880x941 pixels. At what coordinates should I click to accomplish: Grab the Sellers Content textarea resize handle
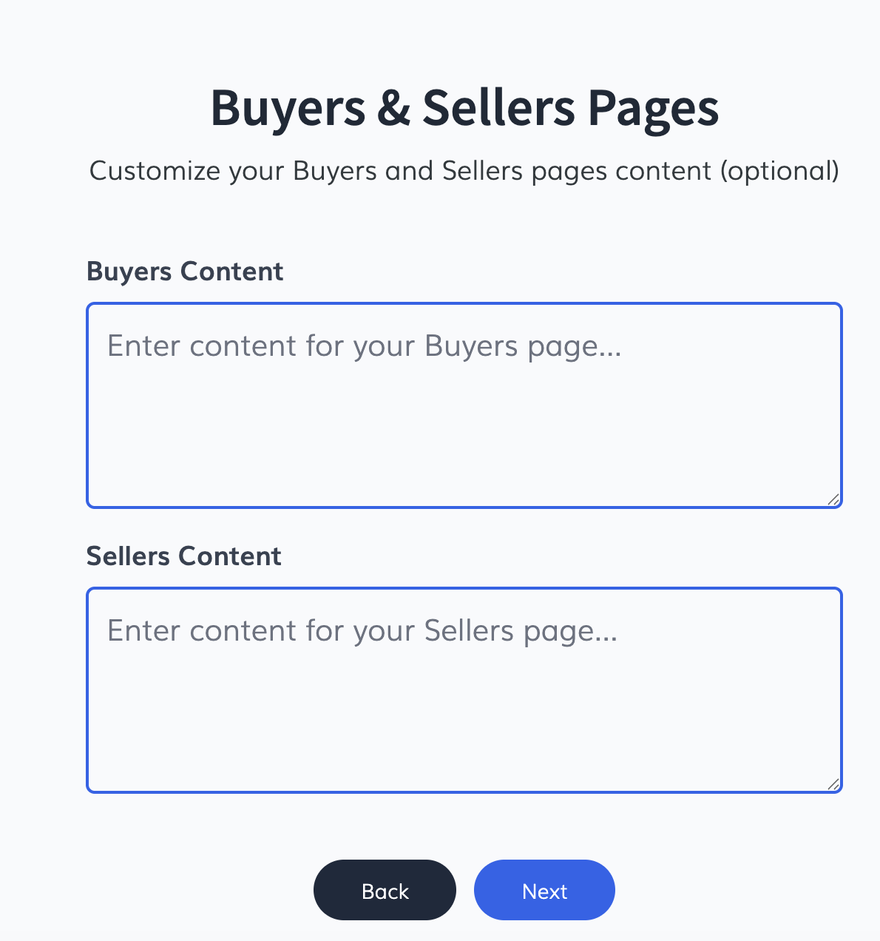(833, 785)
